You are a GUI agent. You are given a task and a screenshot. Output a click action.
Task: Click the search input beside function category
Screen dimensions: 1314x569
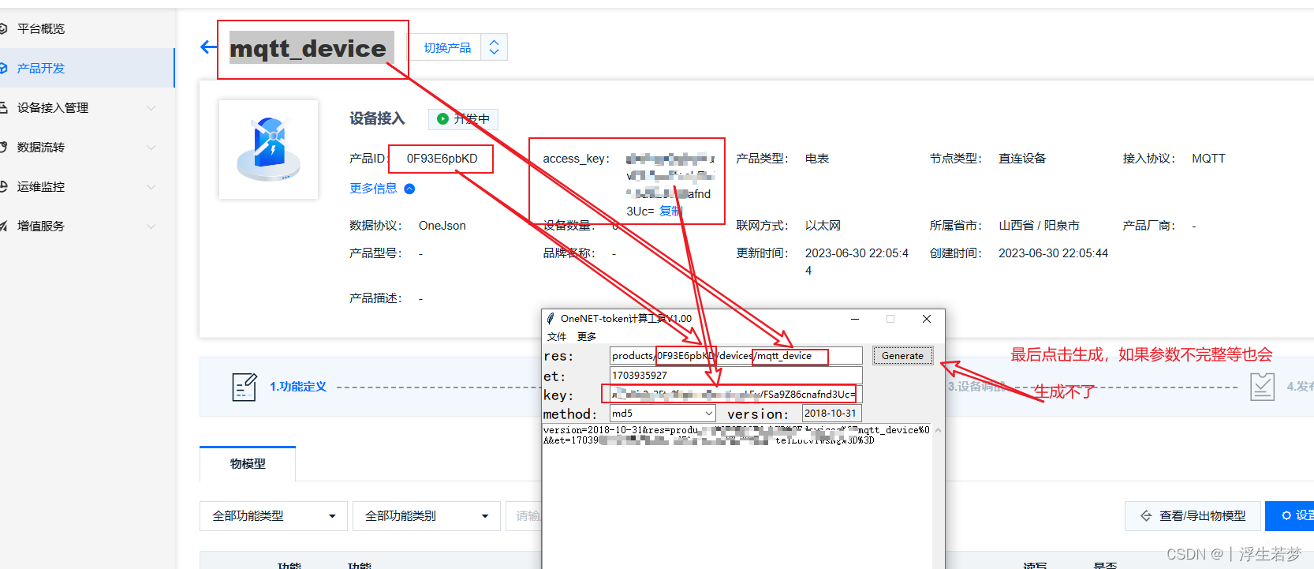point(524,516)
